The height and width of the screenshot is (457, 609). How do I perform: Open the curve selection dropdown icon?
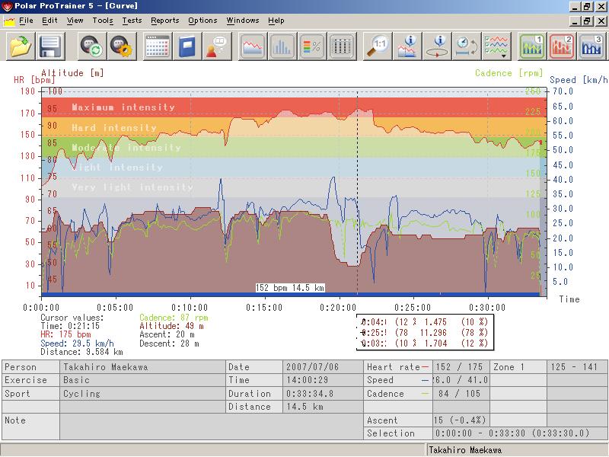point(496,46)
